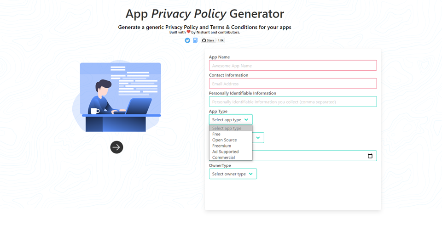Focus the Email Address contact field
The image size is (442, 225).
[293, 84]
